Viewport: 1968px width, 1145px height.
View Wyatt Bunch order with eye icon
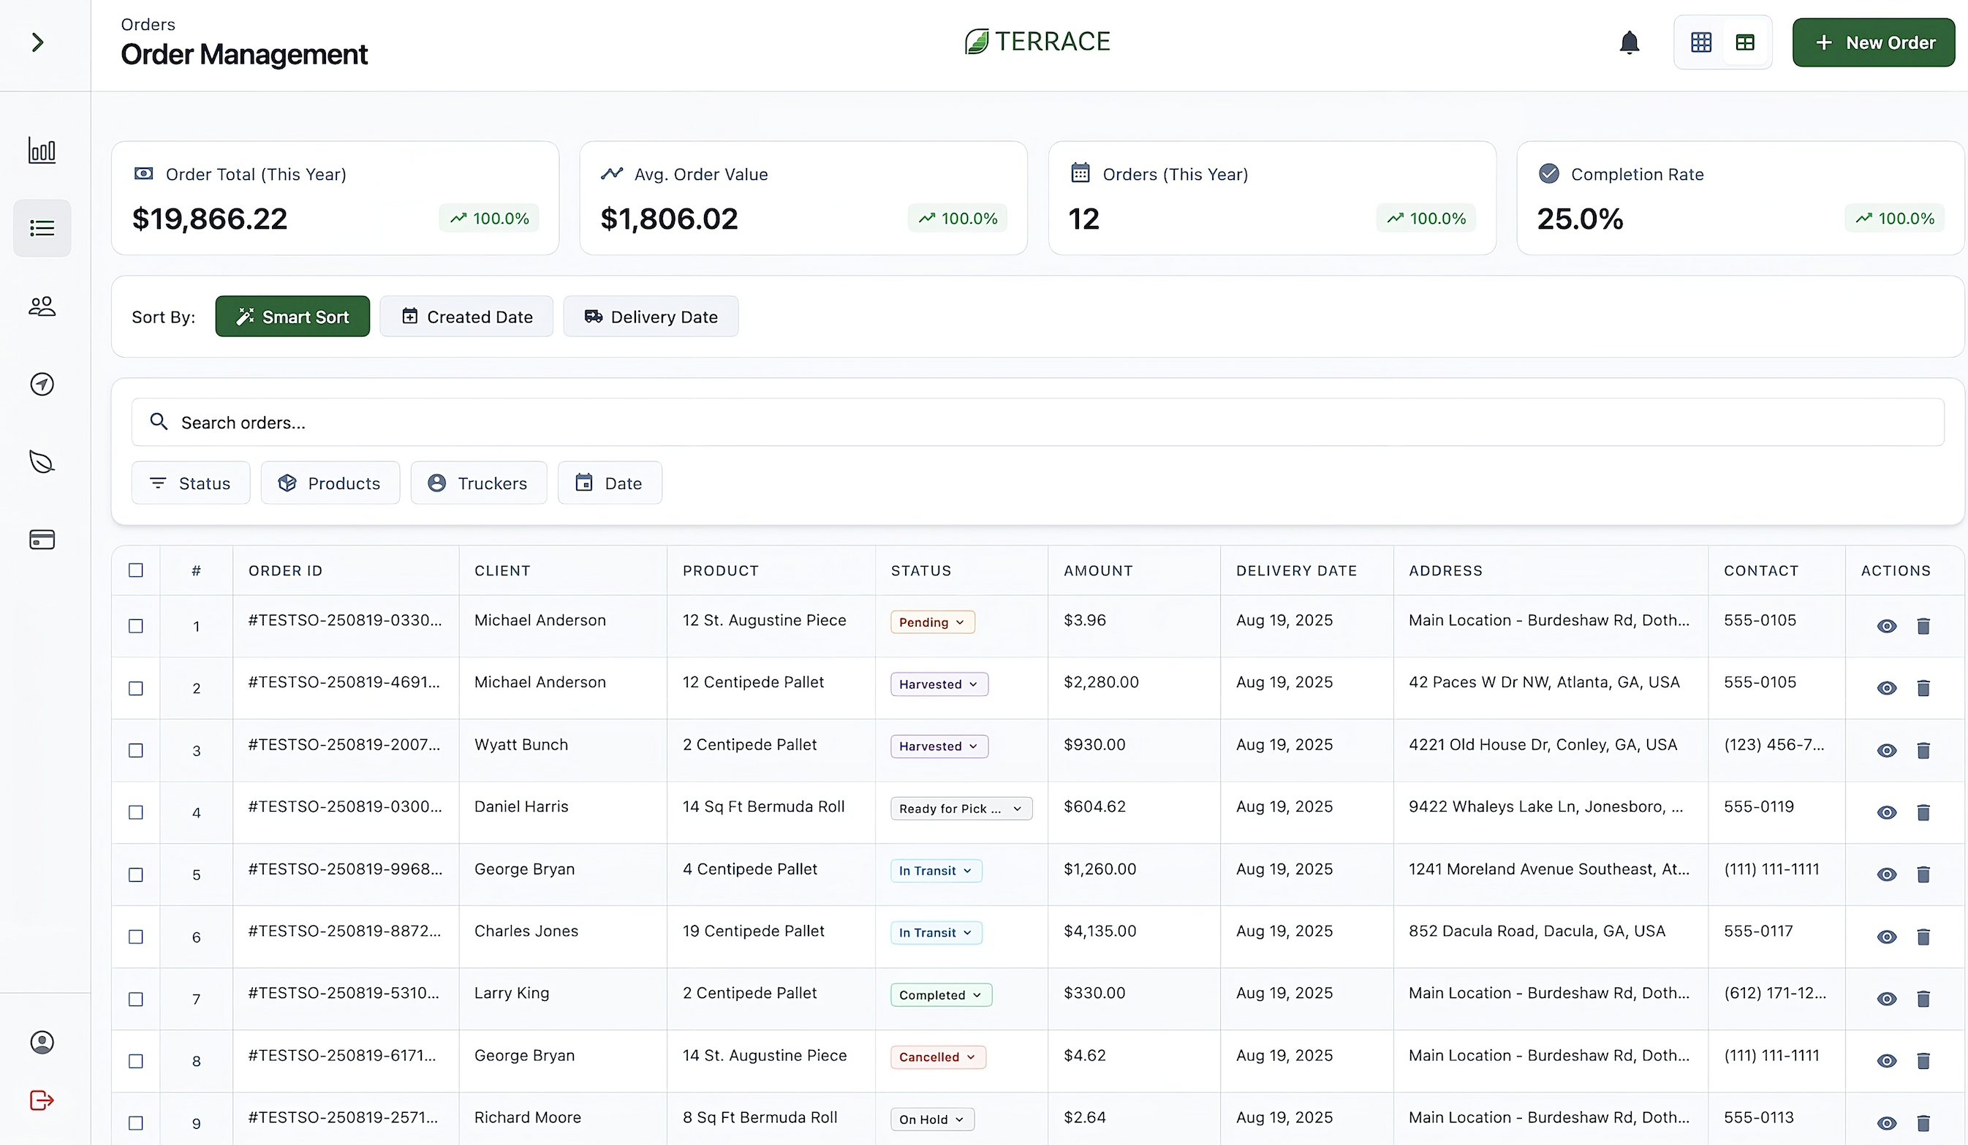pos(1886,751)
